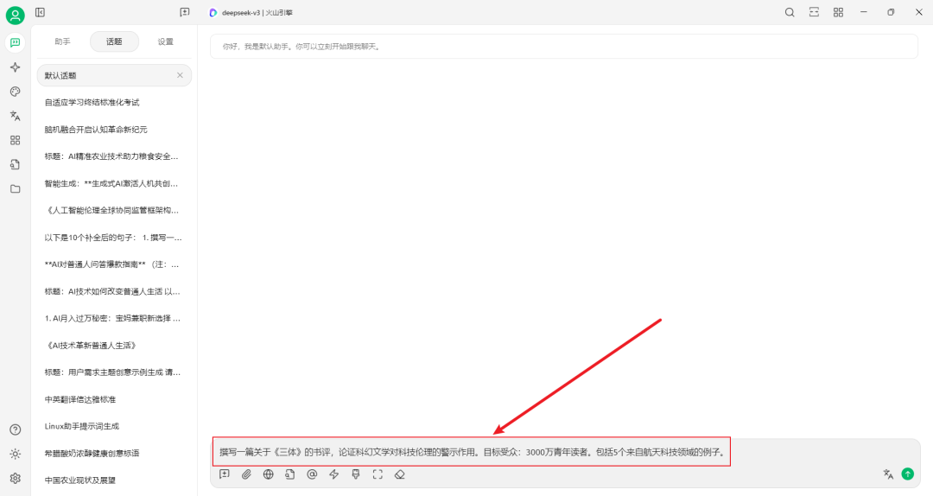The height and width of the screenshot is (496, 933).
Task: Open the icon right of the lightning bolt
Action: pos(356,474)
